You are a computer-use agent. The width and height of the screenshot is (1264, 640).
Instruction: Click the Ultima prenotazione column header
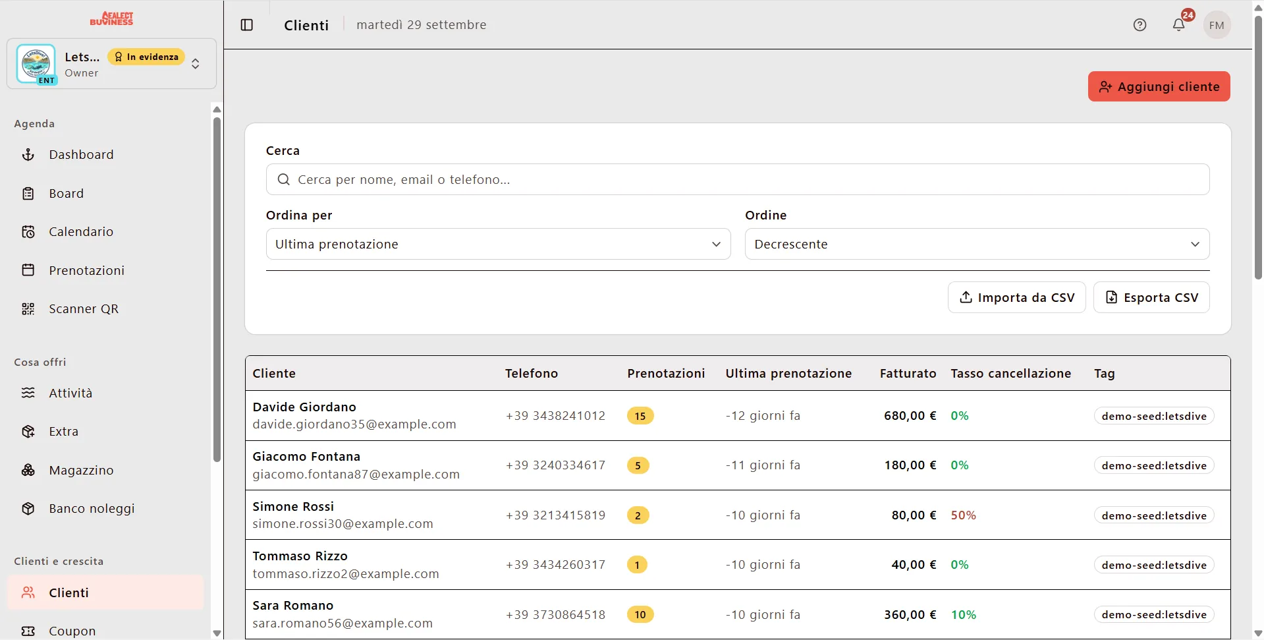point(788,374)
